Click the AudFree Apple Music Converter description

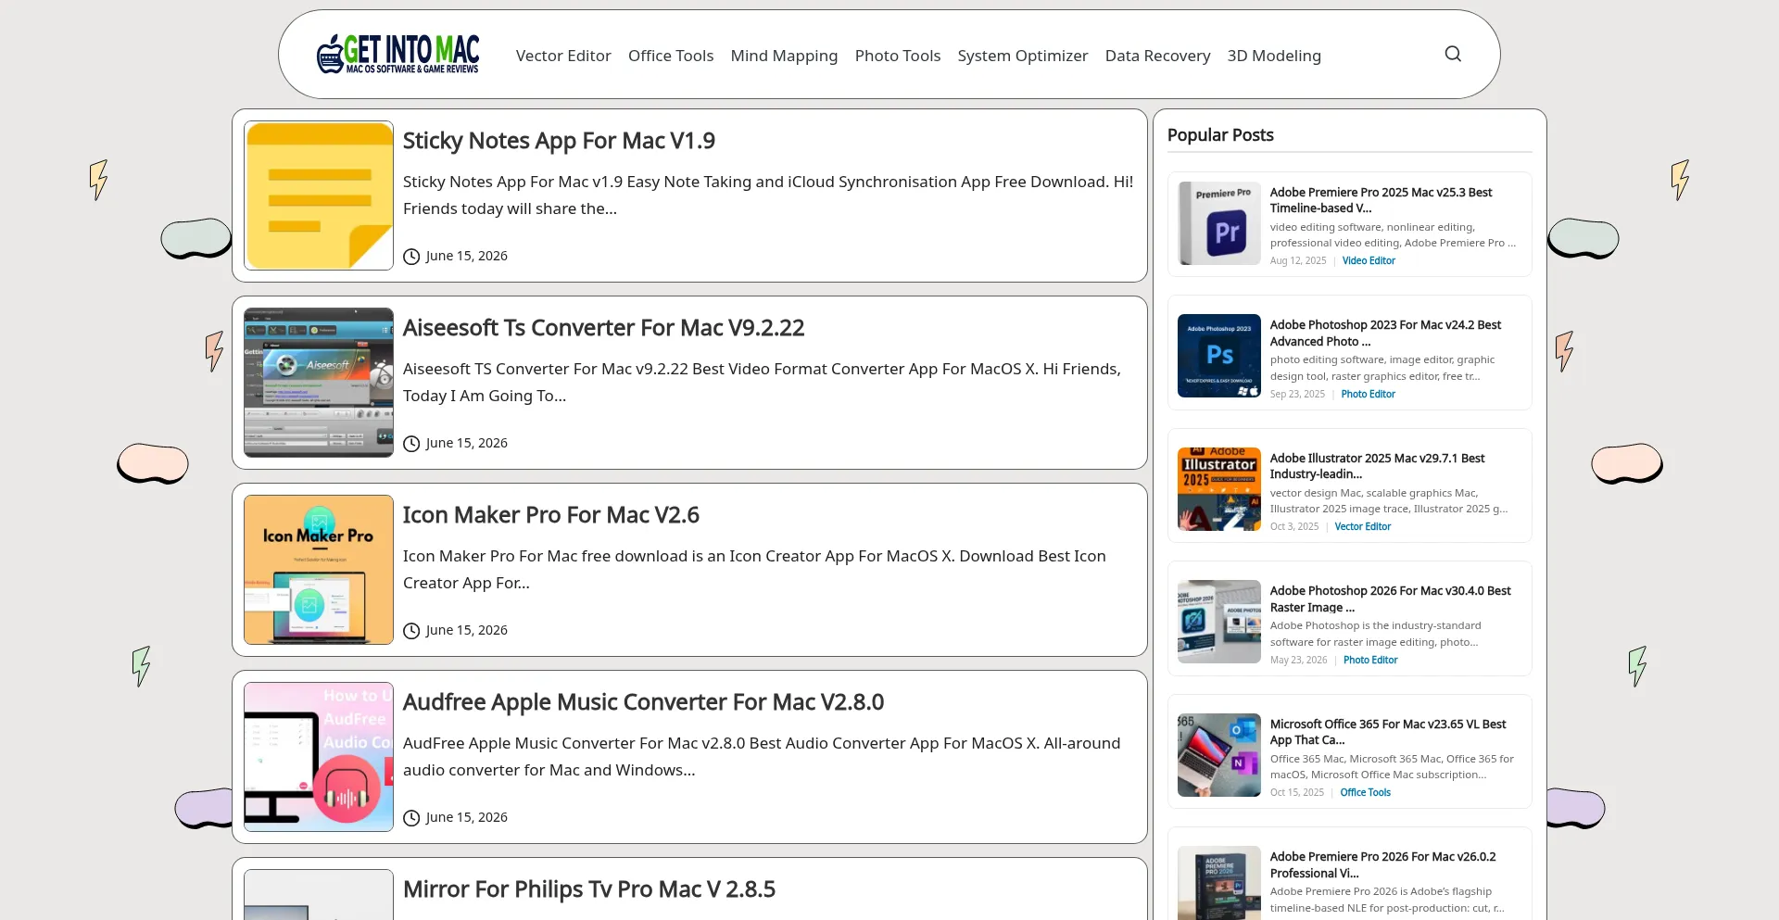pyautogui.click(x=762, y=757)
